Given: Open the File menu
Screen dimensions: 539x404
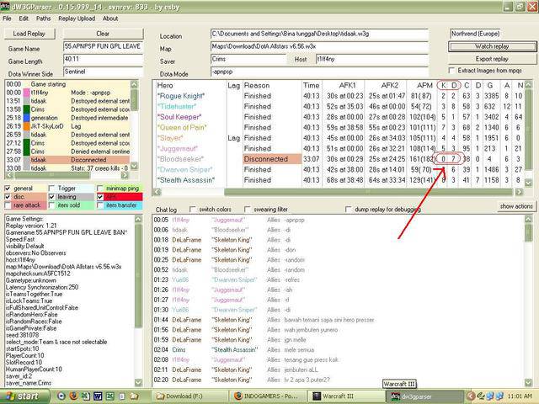Looking at the screenshot, I should point(7,19).
